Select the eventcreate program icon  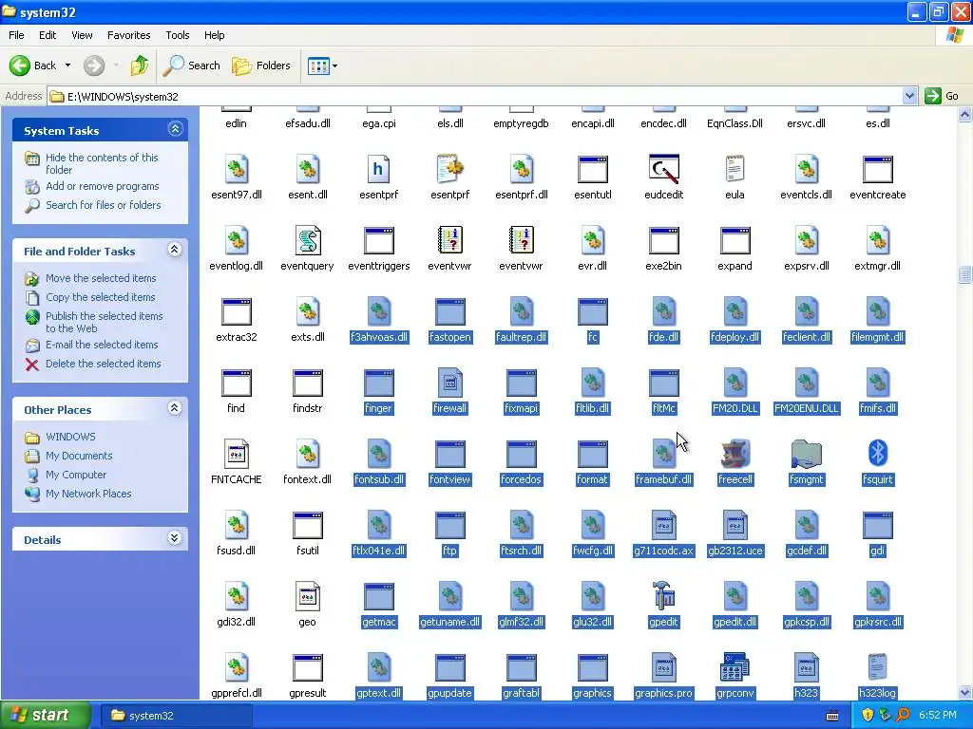(877, 169)
